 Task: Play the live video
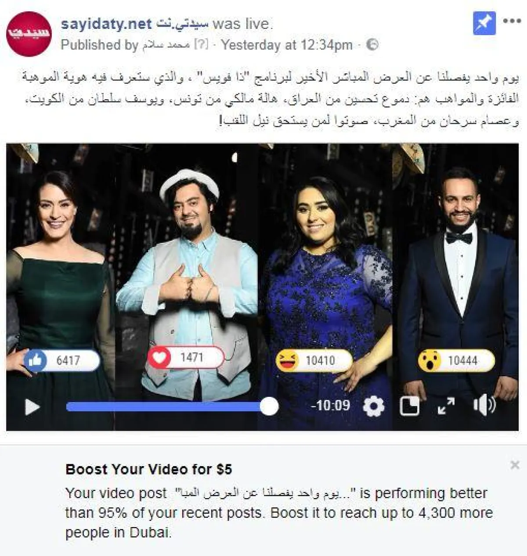(32, 407)
